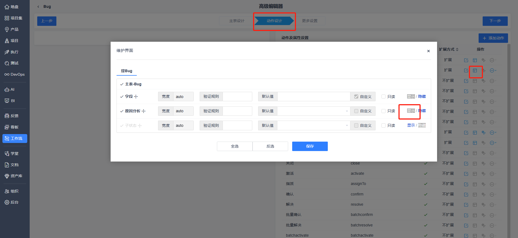Open 默认值 dropdown in the 子状态 row

[314, 125]
